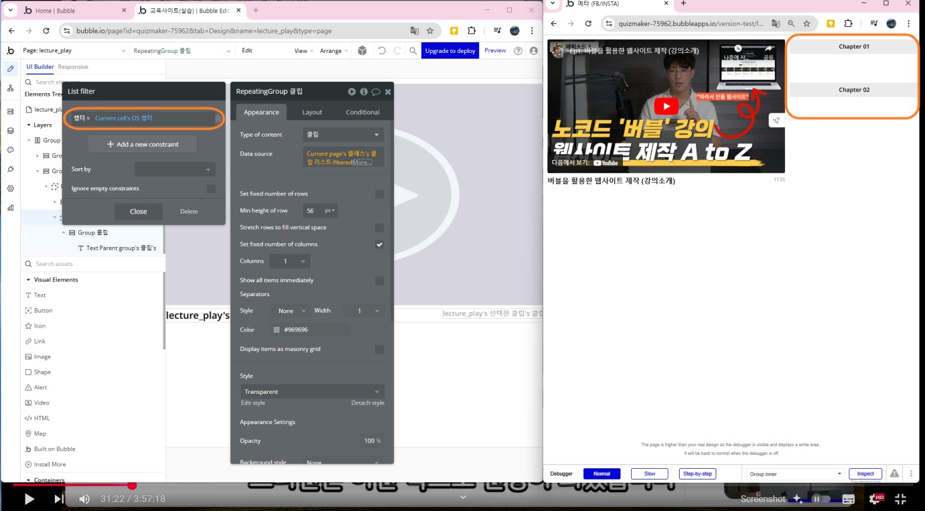Toggle Ignore empty constraints checkbox

click(211, 188)
